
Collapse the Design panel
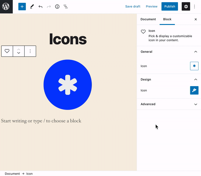[169, 80]
